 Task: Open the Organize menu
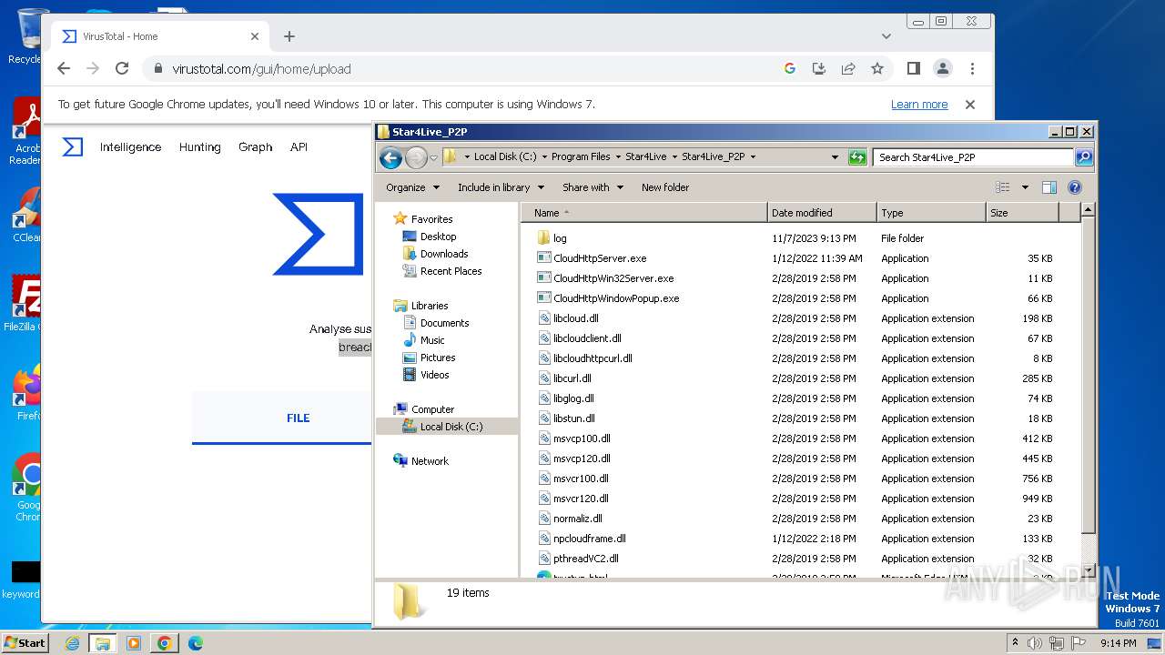tap(412, 187)
